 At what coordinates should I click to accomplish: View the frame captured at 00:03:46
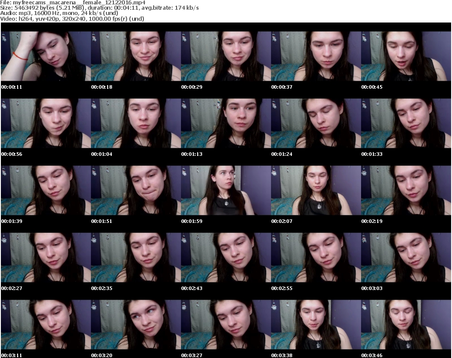406,324
